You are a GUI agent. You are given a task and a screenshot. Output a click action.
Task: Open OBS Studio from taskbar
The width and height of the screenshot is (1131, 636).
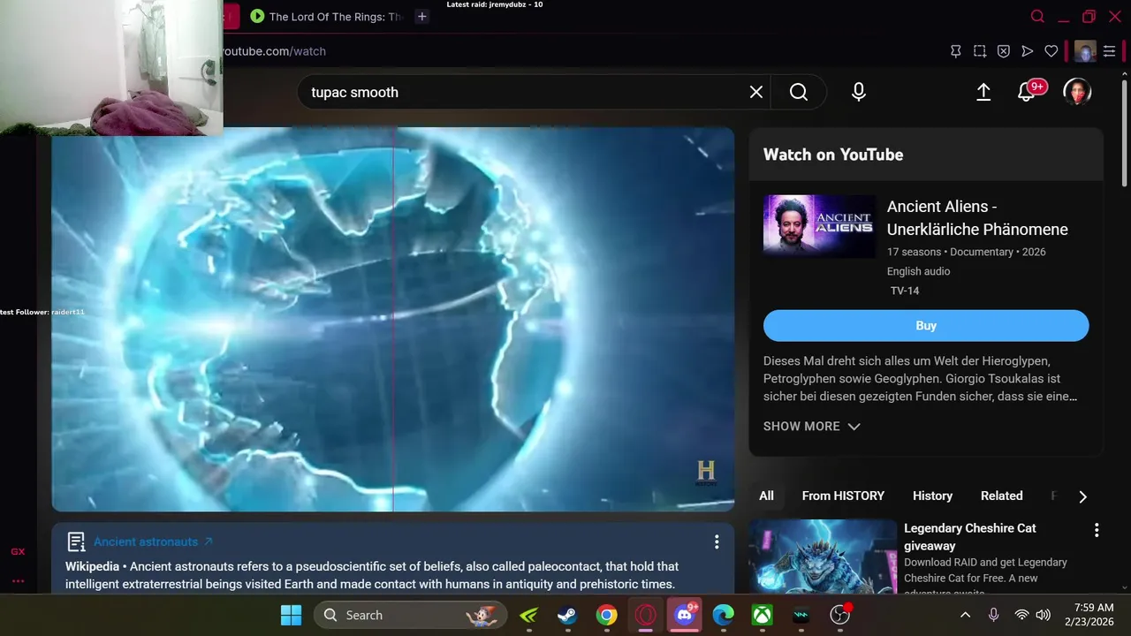pos(840,615)
